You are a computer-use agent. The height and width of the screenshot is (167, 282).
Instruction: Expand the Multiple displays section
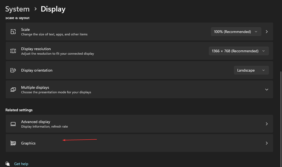(x=266, y=89)
